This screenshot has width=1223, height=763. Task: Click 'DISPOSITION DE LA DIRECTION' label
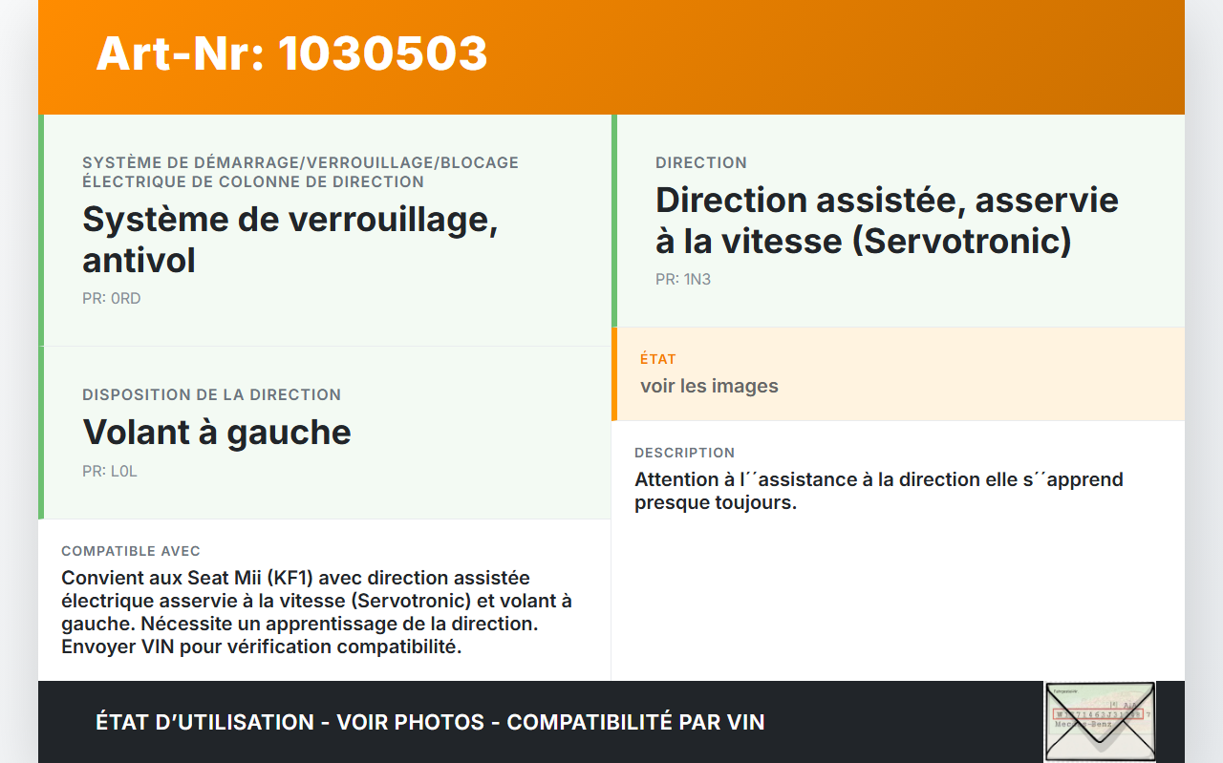tap(212, 394)
